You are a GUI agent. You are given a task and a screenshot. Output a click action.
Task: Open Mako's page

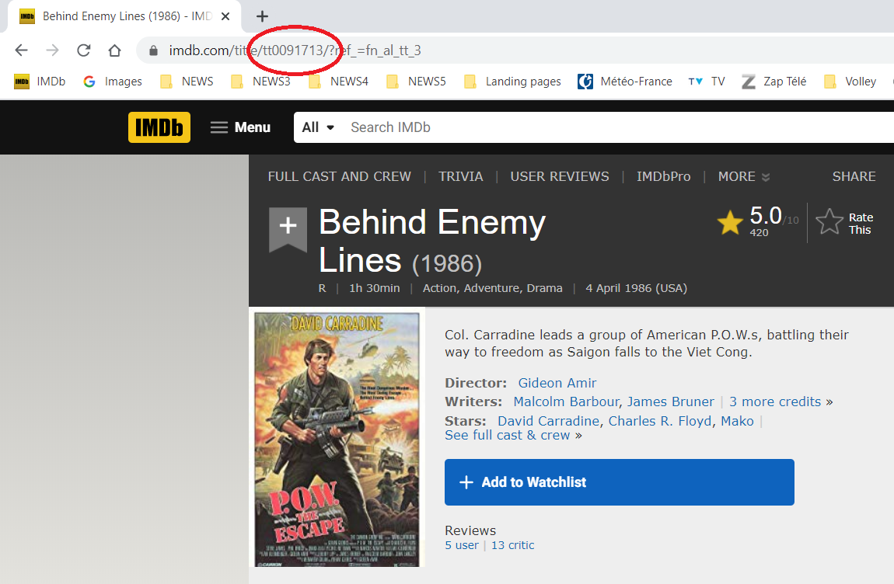(737, 421)
